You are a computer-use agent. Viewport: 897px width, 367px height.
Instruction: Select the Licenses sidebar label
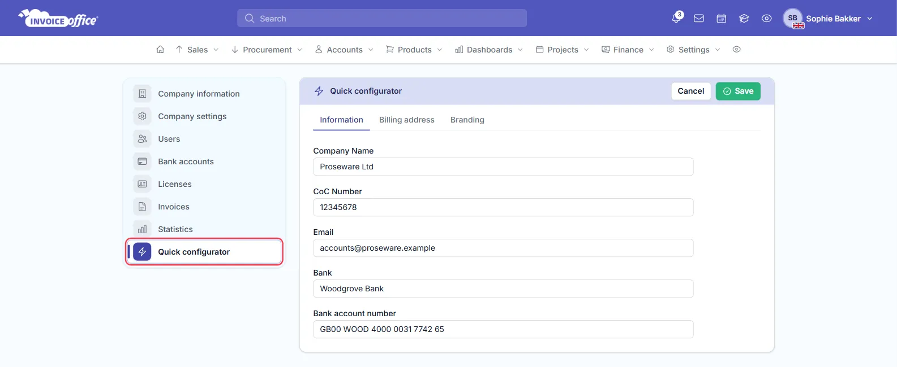[175, 184]
